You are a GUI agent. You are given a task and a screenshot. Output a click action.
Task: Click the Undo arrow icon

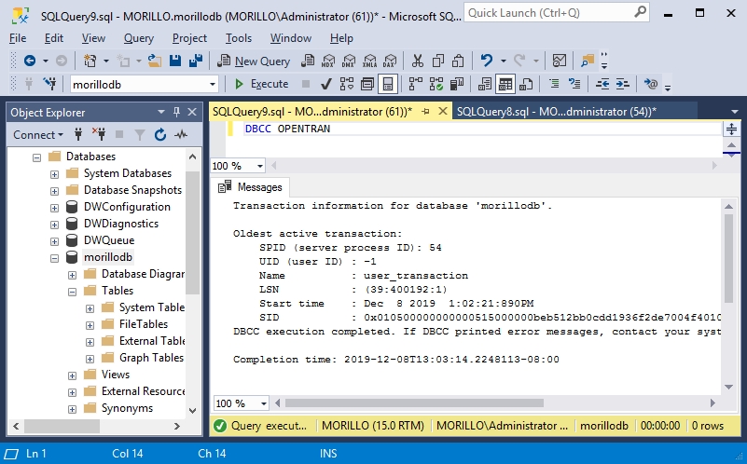pyautogui.click(x=487, y=61)
